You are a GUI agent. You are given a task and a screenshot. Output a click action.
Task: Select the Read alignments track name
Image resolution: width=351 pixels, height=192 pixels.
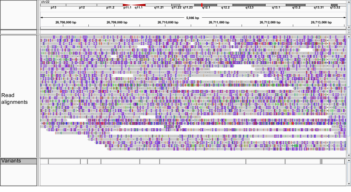click(x=14, y=98)
